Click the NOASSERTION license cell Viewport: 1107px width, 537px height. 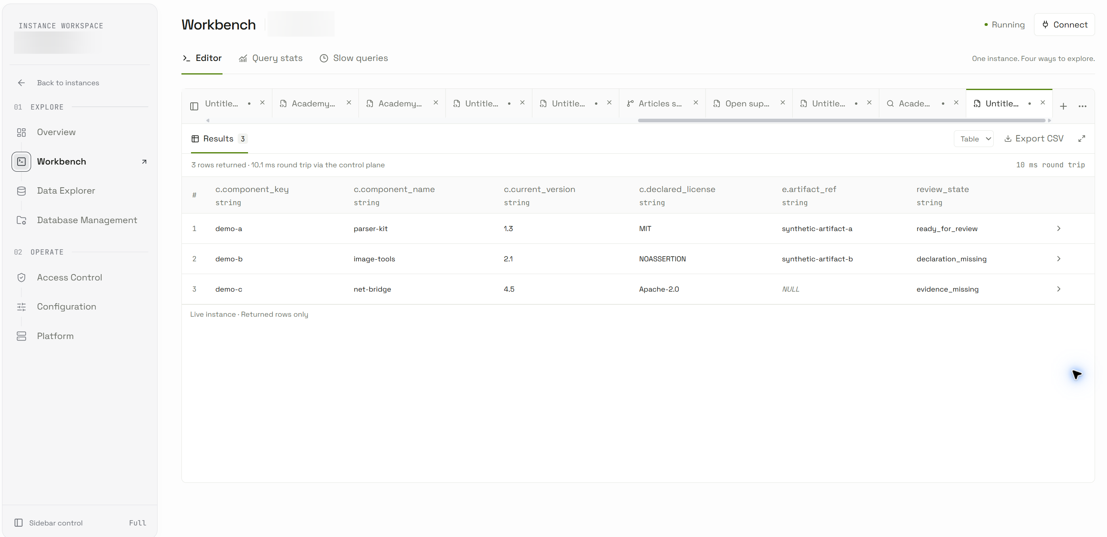(662, 259)
